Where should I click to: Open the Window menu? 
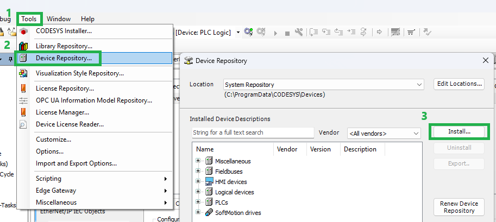point(59,19)
